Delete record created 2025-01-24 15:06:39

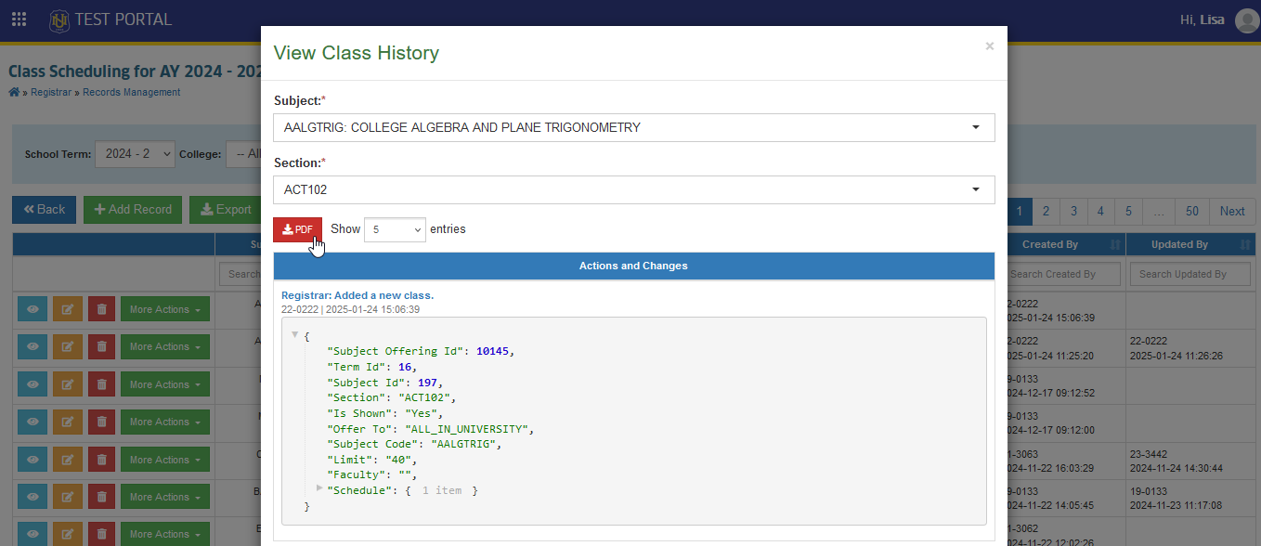(102, 309)
